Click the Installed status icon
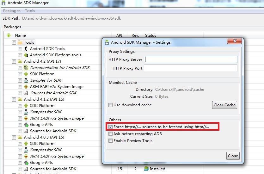Screen dimensions: 264x174 coord(146,169)
